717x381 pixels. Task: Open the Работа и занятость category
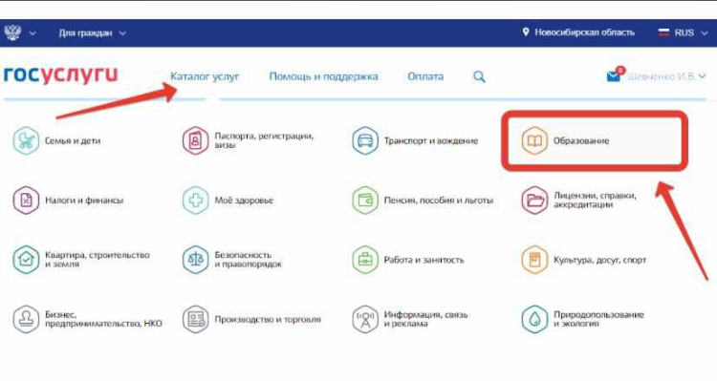[x=408, y=260]
